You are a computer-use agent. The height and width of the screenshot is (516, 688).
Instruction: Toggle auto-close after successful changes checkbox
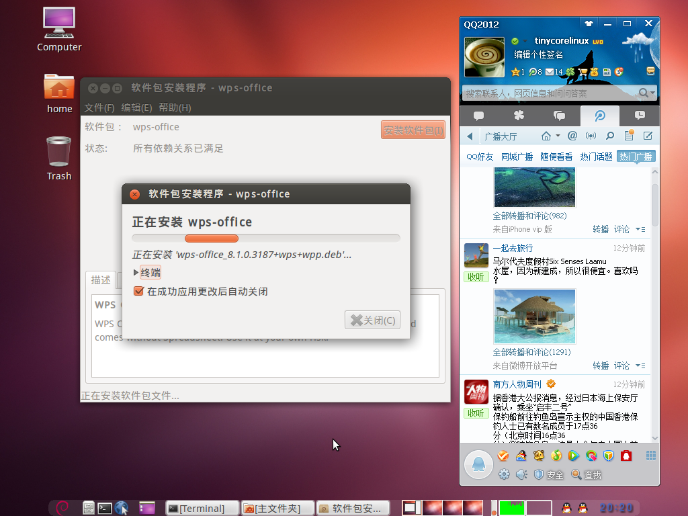138,292
